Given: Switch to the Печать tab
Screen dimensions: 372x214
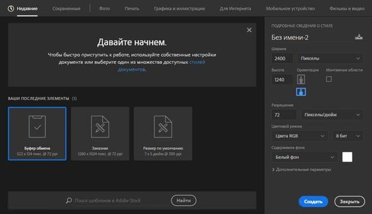Looking at the screenshot, I should [x=132, y=9].
